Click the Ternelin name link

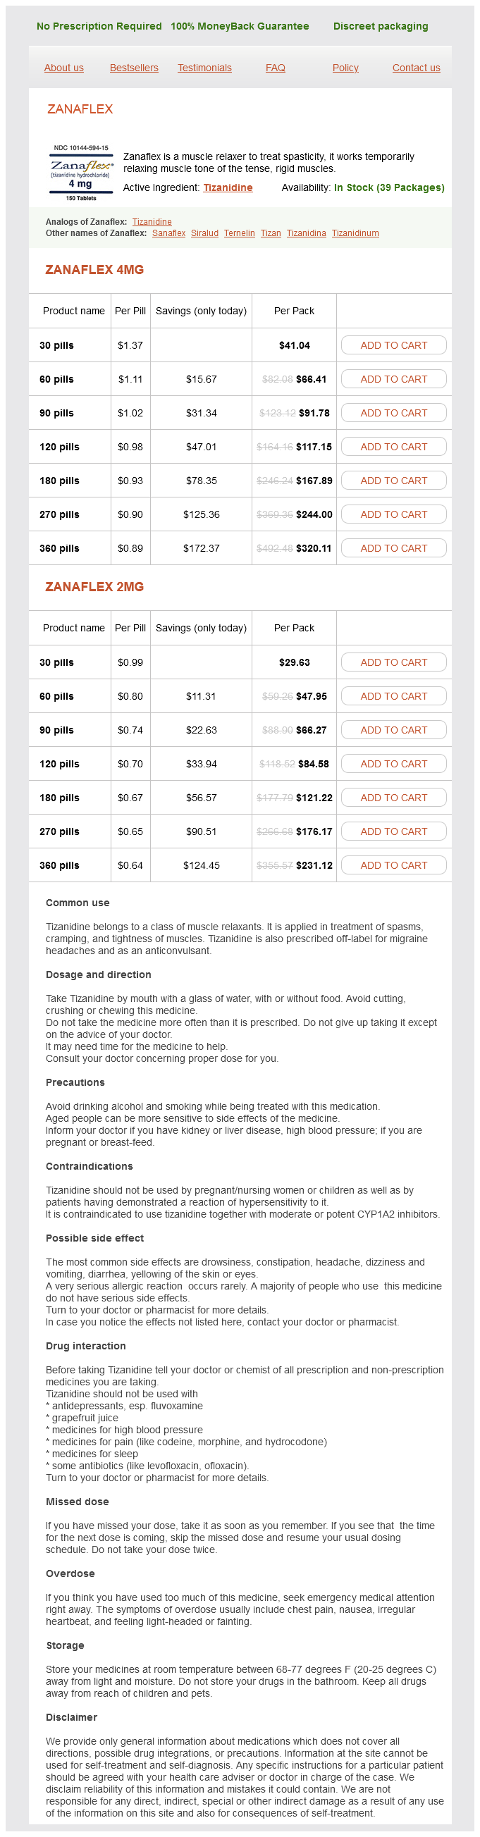(239, 233)
